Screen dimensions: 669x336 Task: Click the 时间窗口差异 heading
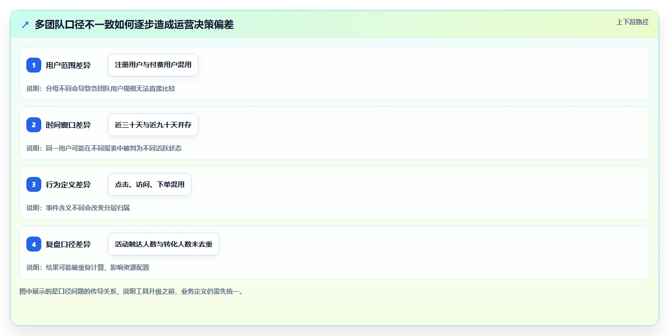click(68, 125)
